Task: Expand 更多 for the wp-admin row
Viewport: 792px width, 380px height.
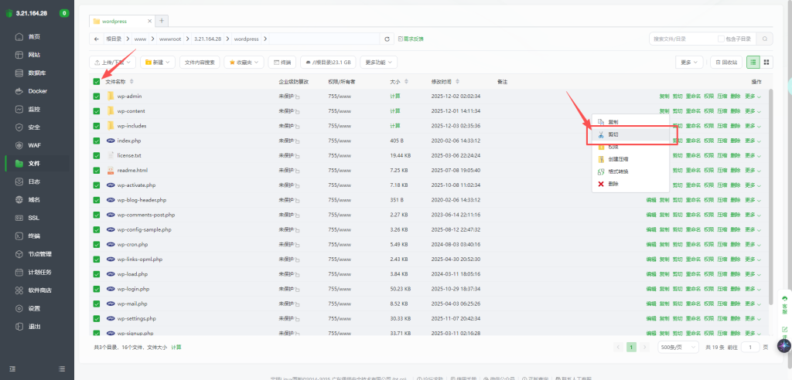Action: (753, 97)
